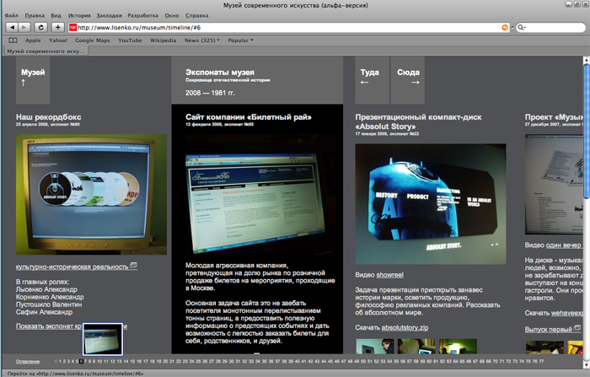Viewport: 590px width, 377px height.
Task: Click the address bar URL field
Action: point(287,28)
